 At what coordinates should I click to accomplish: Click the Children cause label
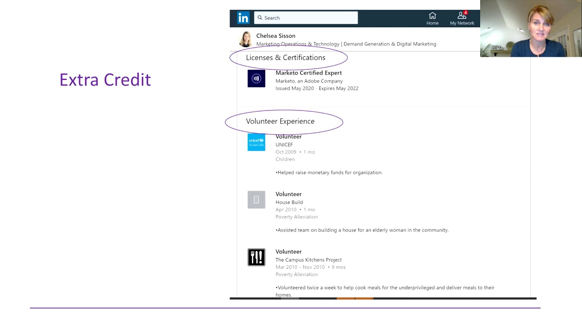click(x=285, y=159)
